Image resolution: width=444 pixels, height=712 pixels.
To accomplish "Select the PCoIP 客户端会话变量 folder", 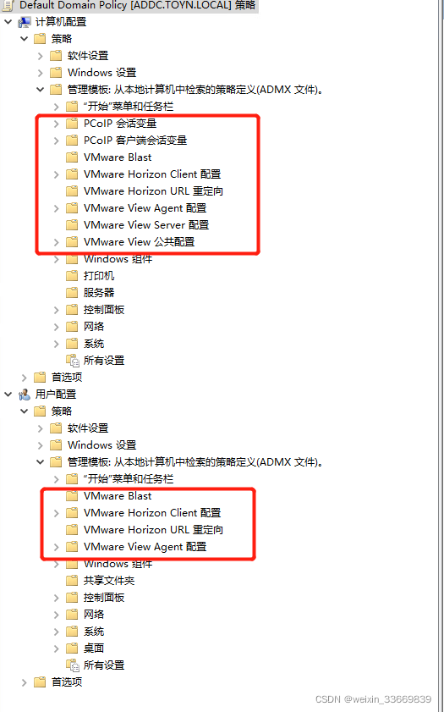I will click(135, 141).
